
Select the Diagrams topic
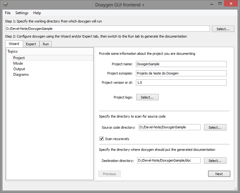21,74
